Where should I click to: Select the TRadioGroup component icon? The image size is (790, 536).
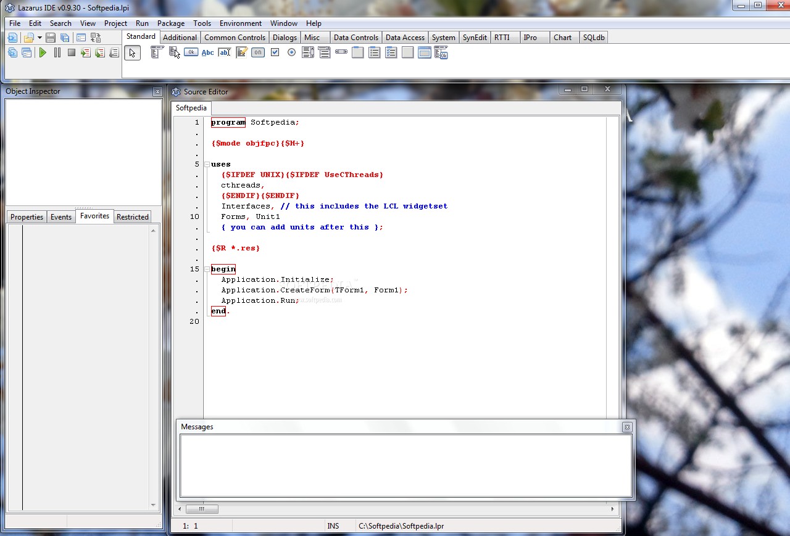click(x=375, y=52)
